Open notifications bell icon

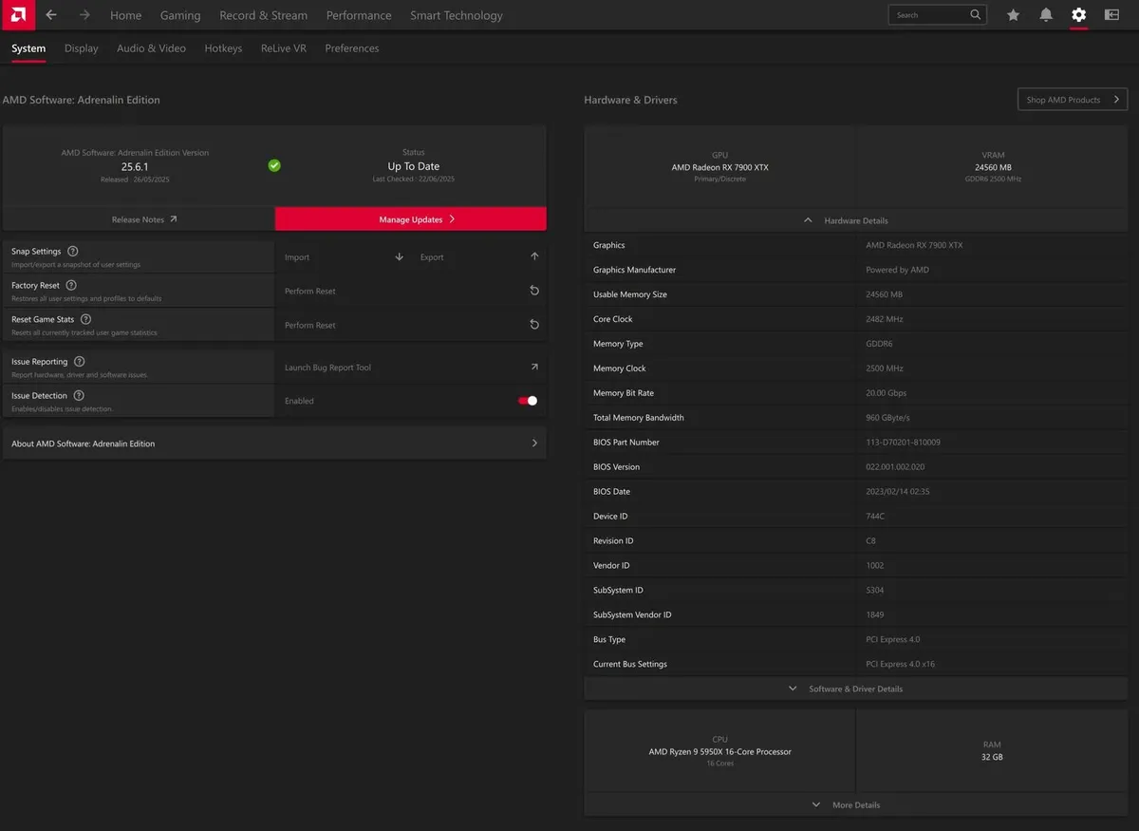tap(1046, 15)
